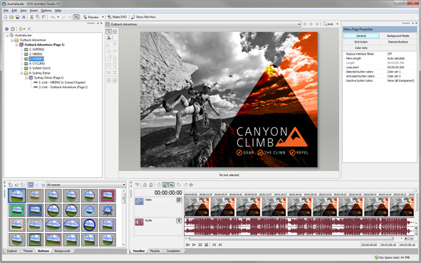421x263 pixels.
Task: Select the 1: SURFING tree item
Action: [x=36, y=50]
